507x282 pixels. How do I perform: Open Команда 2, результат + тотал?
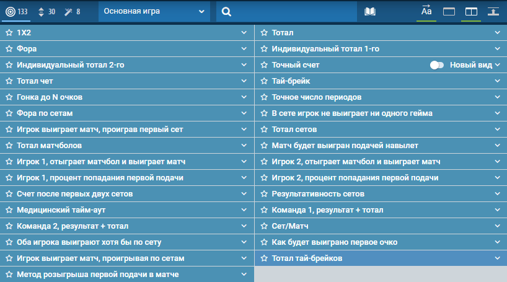(126, 226)
